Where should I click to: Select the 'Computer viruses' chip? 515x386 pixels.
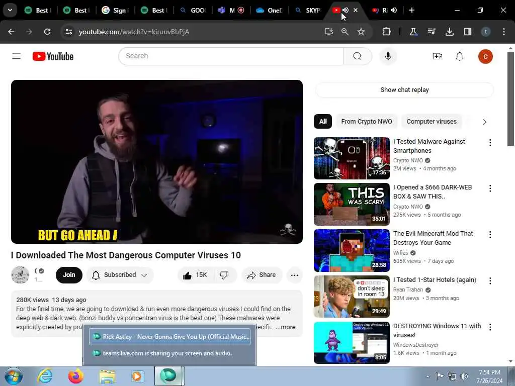(431, 122)
